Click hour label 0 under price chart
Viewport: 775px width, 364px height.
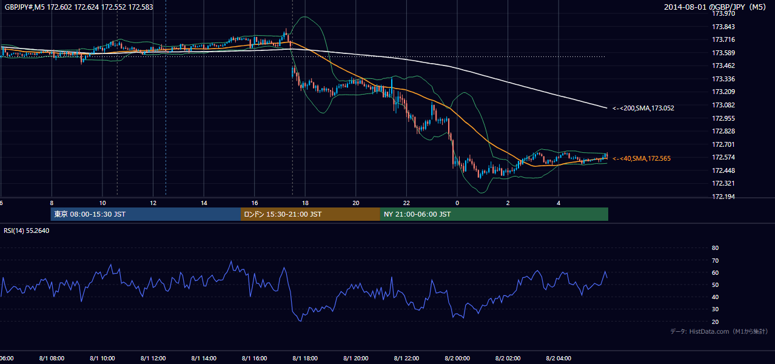pos(457,203)
